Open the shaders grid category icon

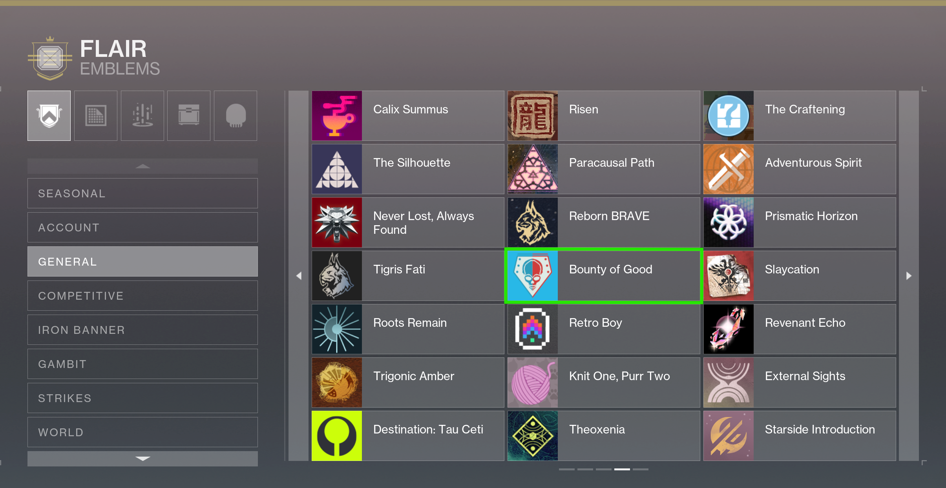point(96,116)
